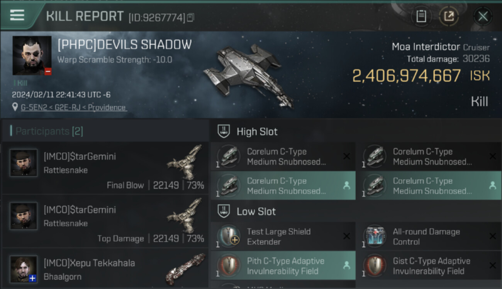The image size is (502, 289).
Task: Open the hamburger menu icon
Action: [x=17, y=15]
